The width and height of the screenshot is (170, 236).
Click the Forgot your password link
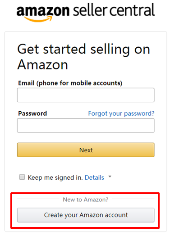coord(121,113)
